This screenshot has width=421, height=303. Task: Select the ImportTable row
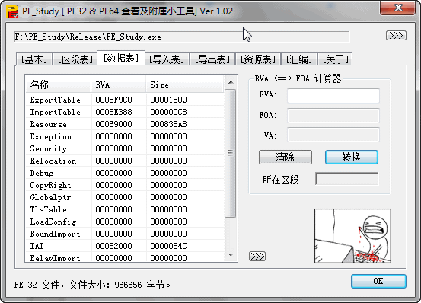pos(125,112)
